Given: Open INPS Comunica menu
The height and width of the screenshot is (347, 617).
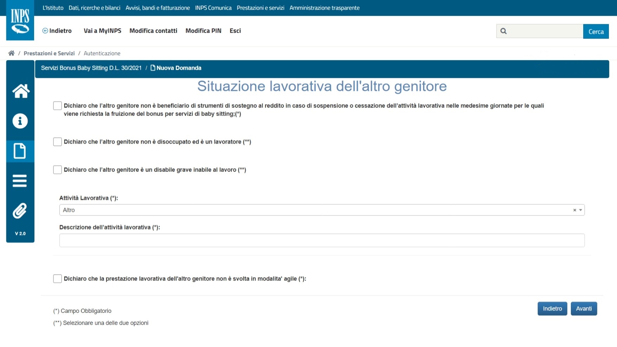Looking at the screenshot, I should 213,8.
